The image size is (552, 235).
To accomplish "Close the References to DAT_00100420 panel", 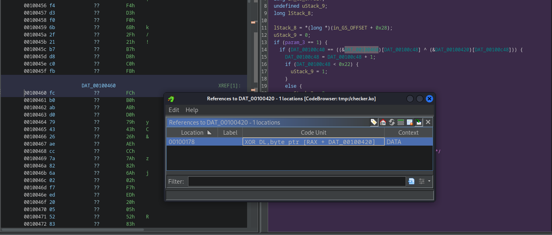I will 428,122.
